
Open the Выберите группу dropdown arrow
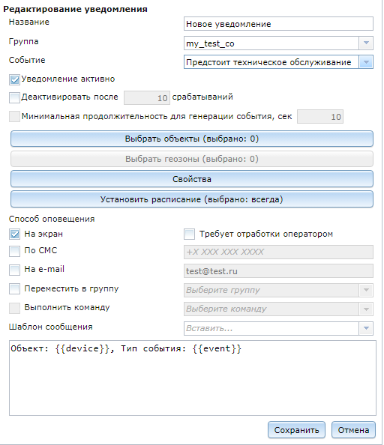click(x=366, y=290)
